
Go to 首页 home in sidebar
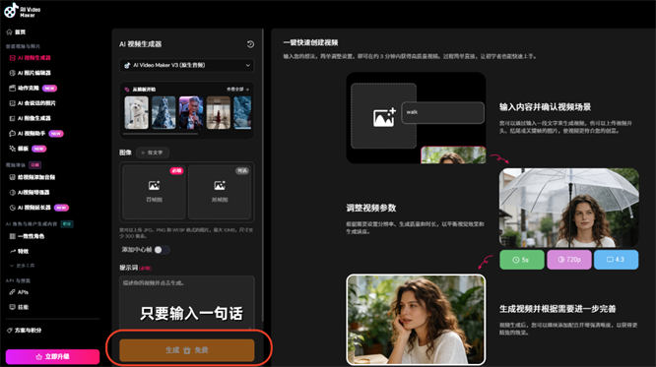point(17,32)
